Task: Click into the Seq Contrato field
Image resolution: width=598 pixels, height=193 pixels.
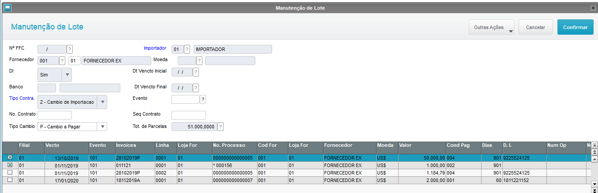Action: point(189,115)
